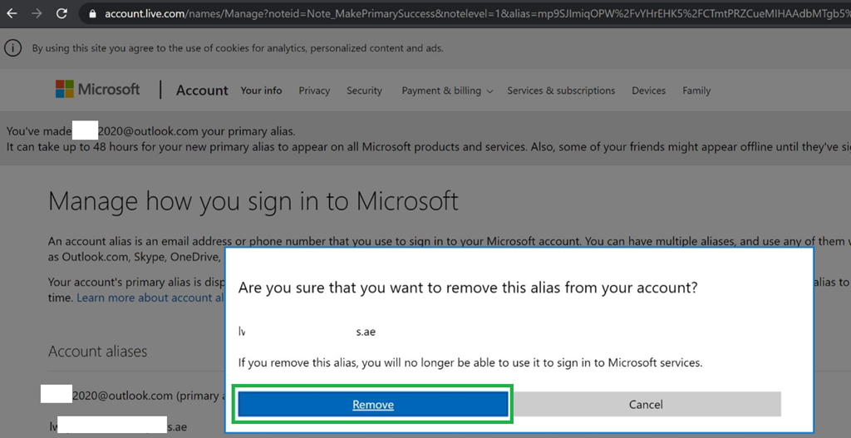Image resolution: width=851 pixels, height=438 pixels.
Task: Go to the Security tab
Action: point(364,91)
